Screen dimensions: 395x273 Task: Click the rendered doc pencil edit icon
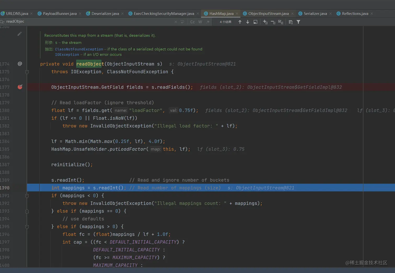tap(20, 34)
